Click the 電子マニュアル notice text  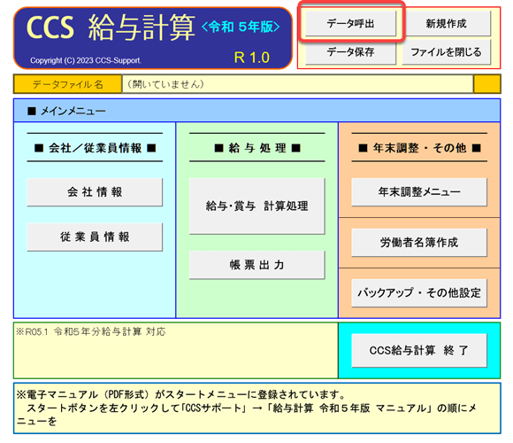coord(247,408)
